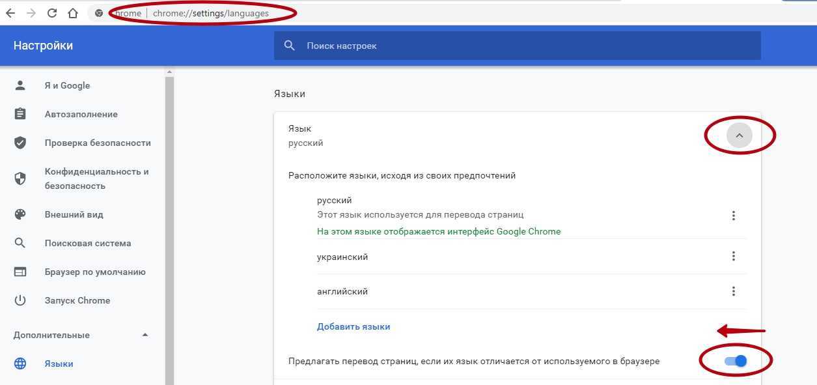Click the Дополнительные heading text
Viewport: 817px width, 385px height.
(x=51, y=335)
